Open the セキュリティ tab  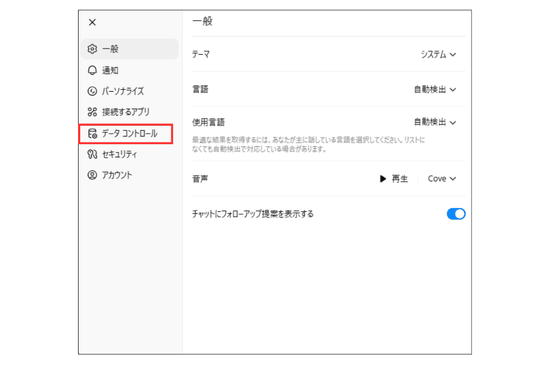tap(130, 155)
